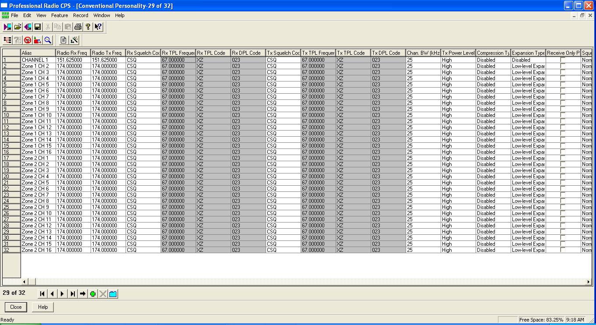Activate the context Help arrow icon
This screenshot has height=325, width=596.
click(97, 26)
